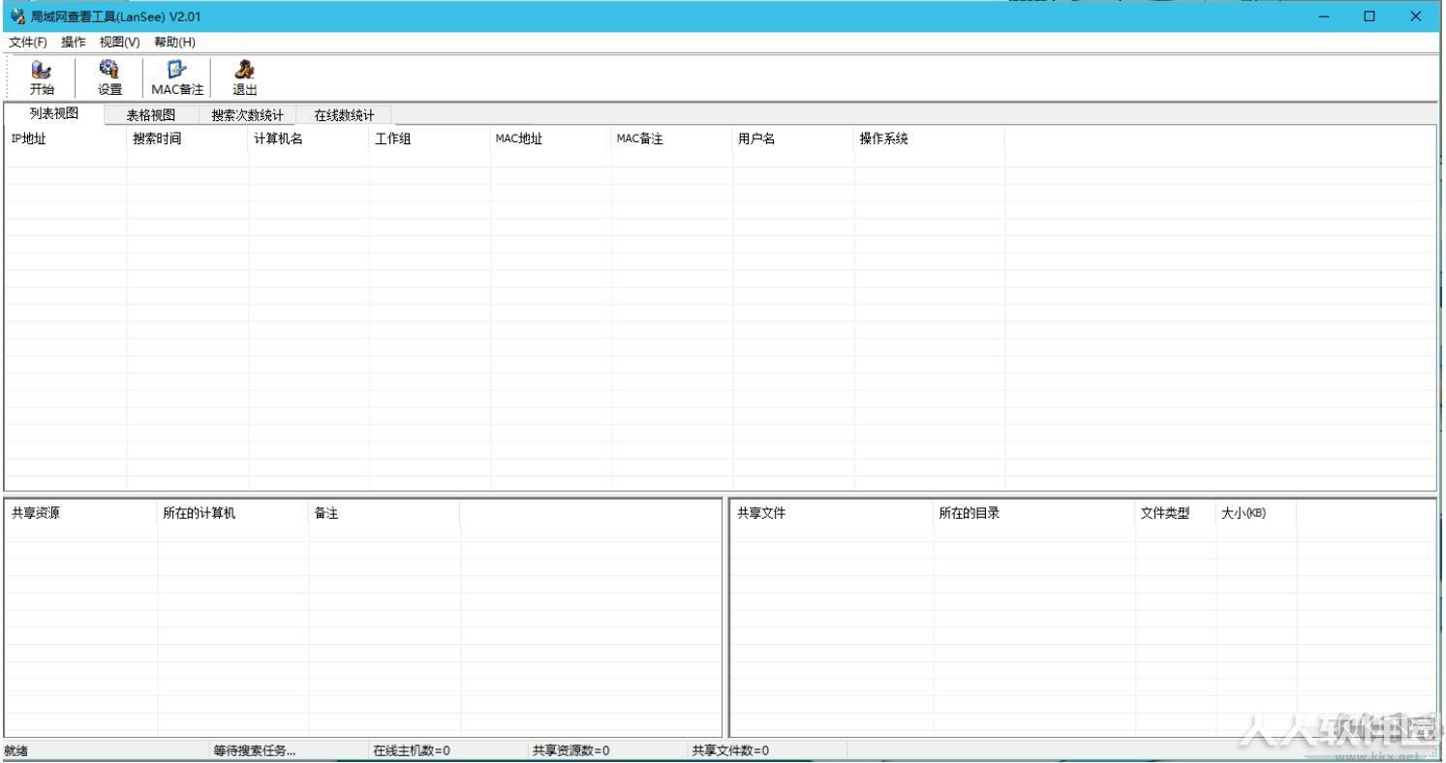Viewport: 1446px width, 763px height.
Task: Click the 所在的目录 column header
Action: (x=1034, y=513)
